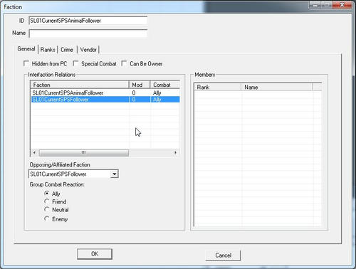The image size is (356, 269).
Task: Maximize the Faction window
Action: click(x=327, y=5)
